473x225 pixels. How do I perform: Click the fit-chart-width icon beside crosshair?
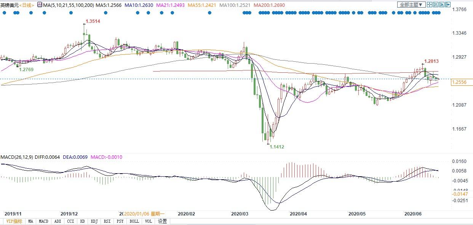click(435, 5)
